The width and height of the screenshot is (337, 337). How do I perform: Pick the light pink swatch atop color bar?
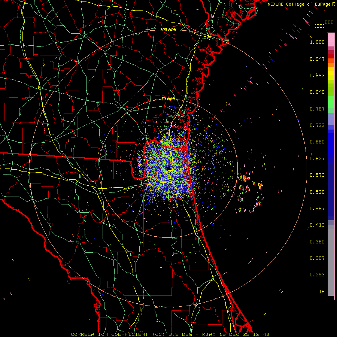click(331, 40)
